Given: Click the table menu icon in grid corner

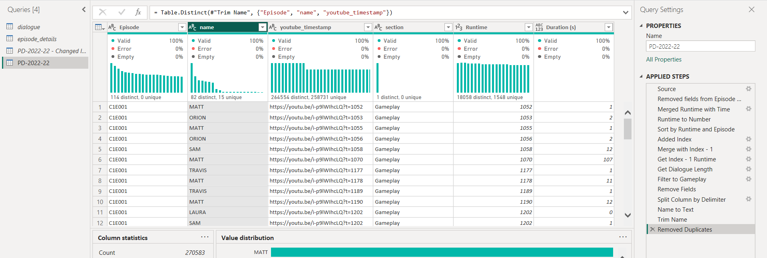Looking at the screenshot, I should tap(100, 27).
